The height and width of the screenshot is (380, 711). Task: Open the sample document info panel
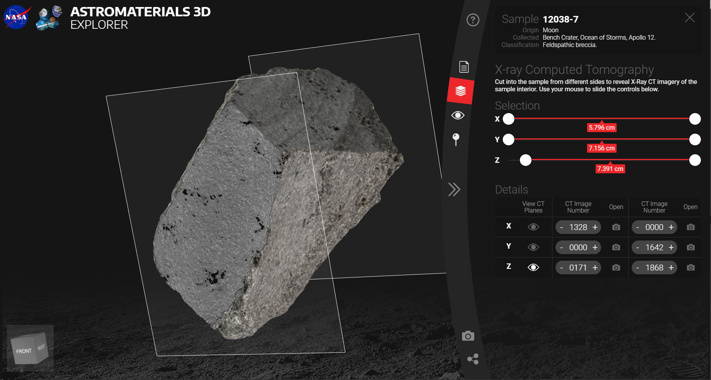(464, 67)
